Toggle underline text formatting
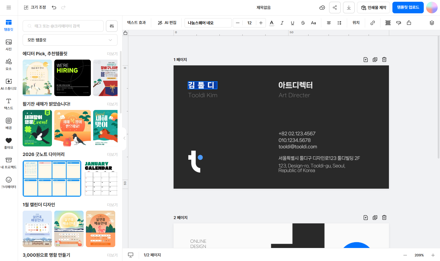This screenshot has width=440, height=261. tap(292, 23)
